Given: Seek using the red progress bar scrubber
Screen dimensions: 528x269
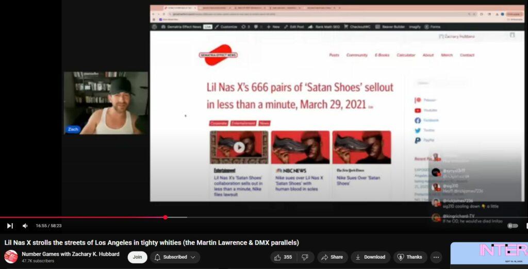Looking at the screenshot, I should pos(166,217).
